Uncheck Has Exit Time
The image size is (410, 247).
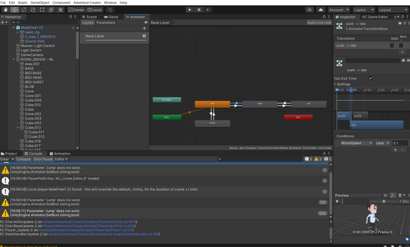370,78
